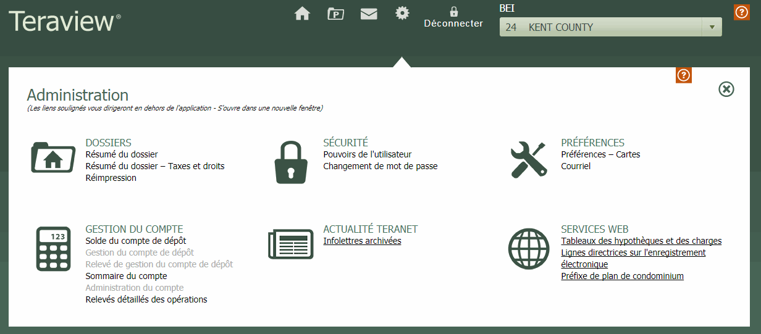Select Changement de mot de passe
Viewport: 761px width, 334px height.
tap(380, 166)
